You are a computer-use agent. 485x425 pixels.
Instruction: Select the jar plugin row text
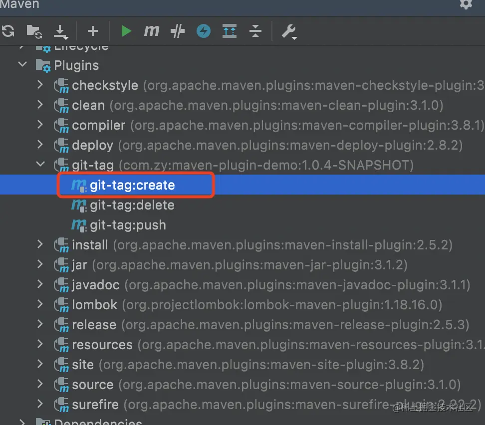[240, 265]
